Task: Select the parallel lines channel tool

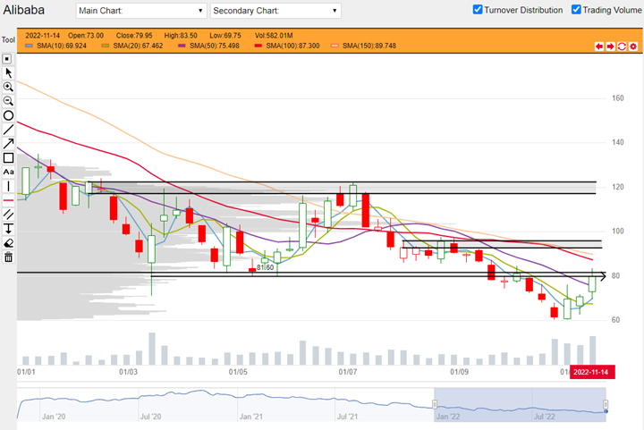Action: coord(8,215)
